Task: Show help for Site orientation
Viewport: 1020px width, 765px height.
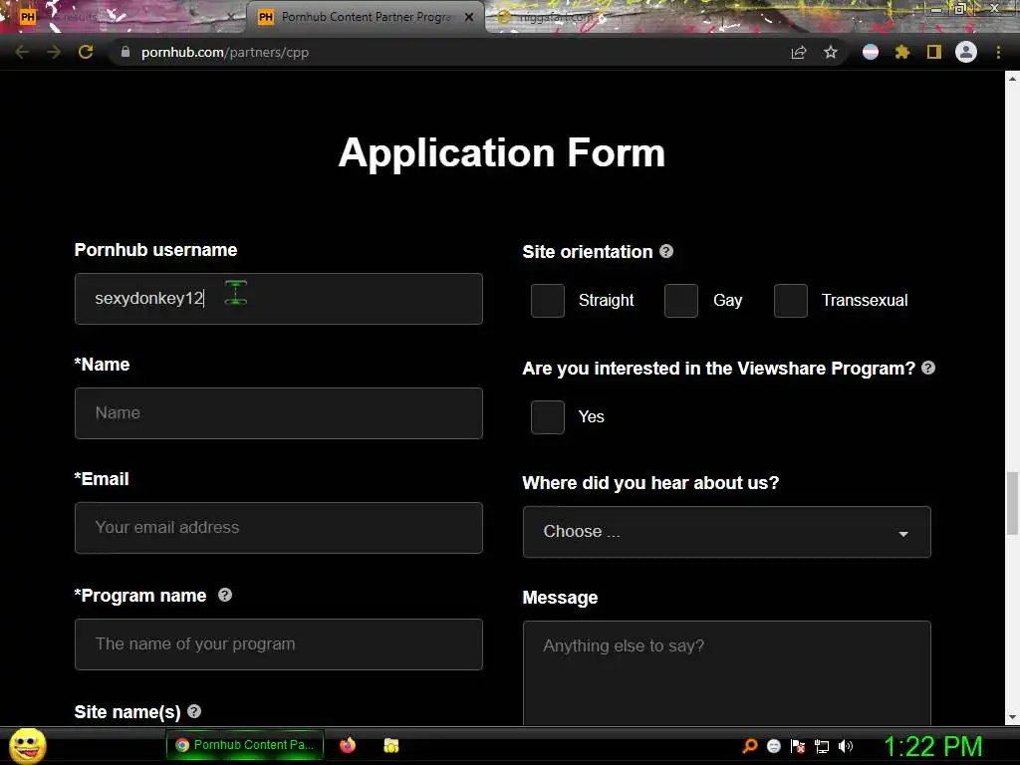Action: (666, 251)
